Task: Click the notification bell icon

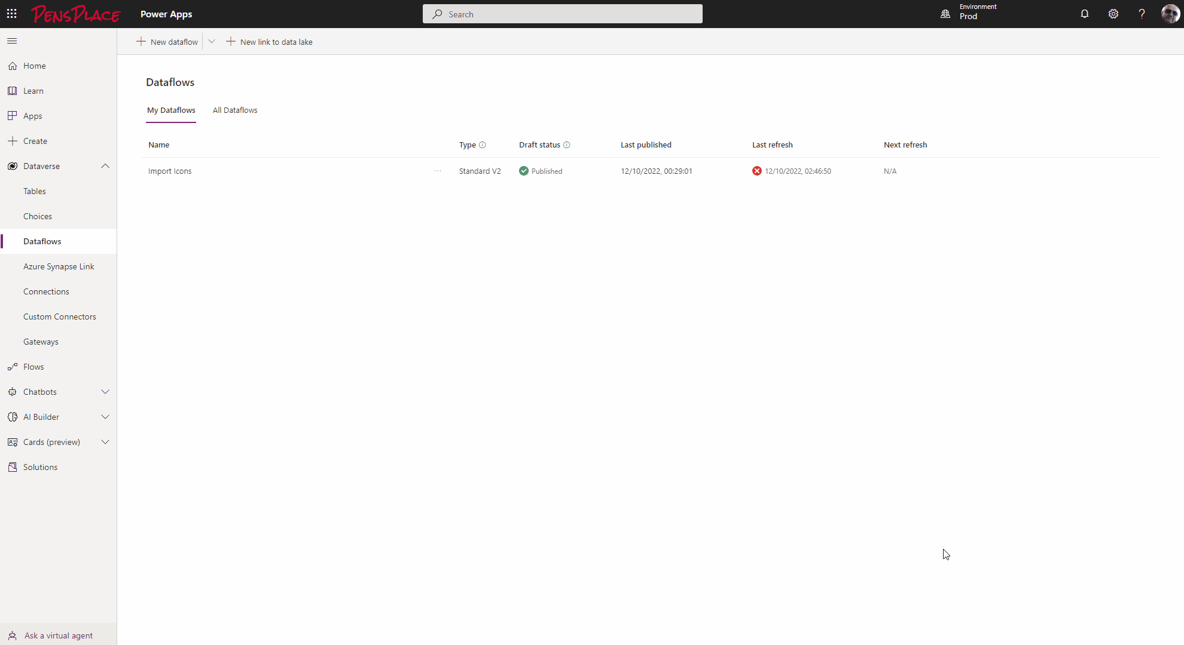Action: pos(1086,14)
